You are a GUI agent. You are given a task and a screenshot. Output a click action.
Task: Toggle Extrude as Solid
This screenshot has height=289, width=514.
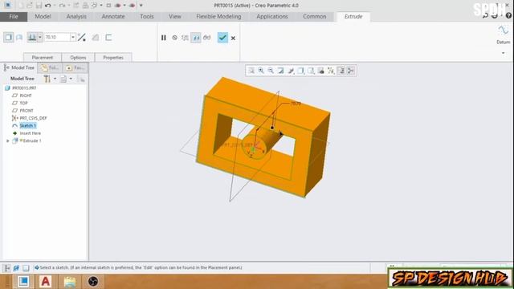9,38
